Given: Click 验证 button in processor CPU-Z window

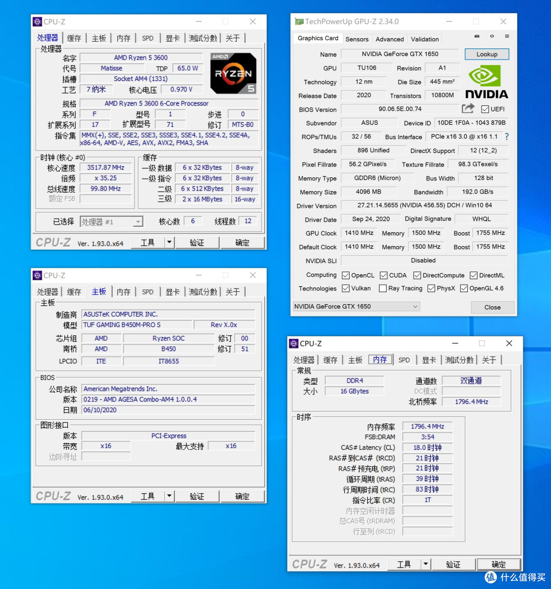Looking at the screenshot, I should point(197,243).
